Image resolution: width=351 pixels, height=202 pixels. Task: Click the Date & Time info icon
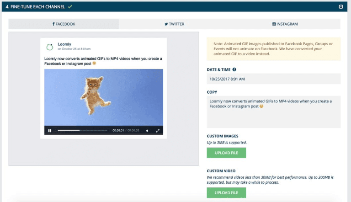pos(234,69)
